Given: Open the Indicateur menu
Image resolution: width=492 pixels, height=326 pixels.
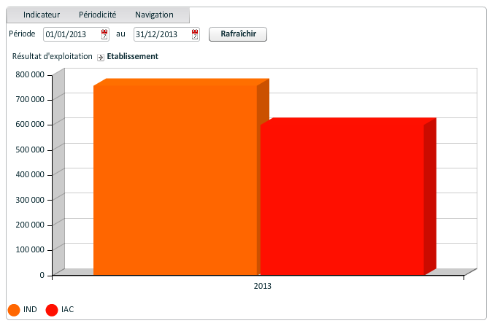Looking at the screenshot, I should coord(42,15).
